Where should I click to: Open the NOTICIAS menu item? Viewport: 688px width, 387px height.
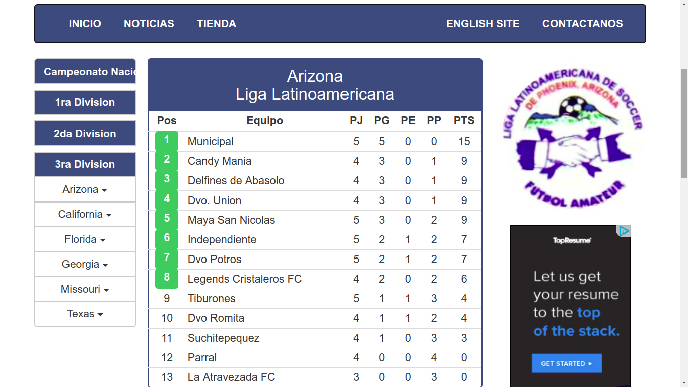coord(149,24)
